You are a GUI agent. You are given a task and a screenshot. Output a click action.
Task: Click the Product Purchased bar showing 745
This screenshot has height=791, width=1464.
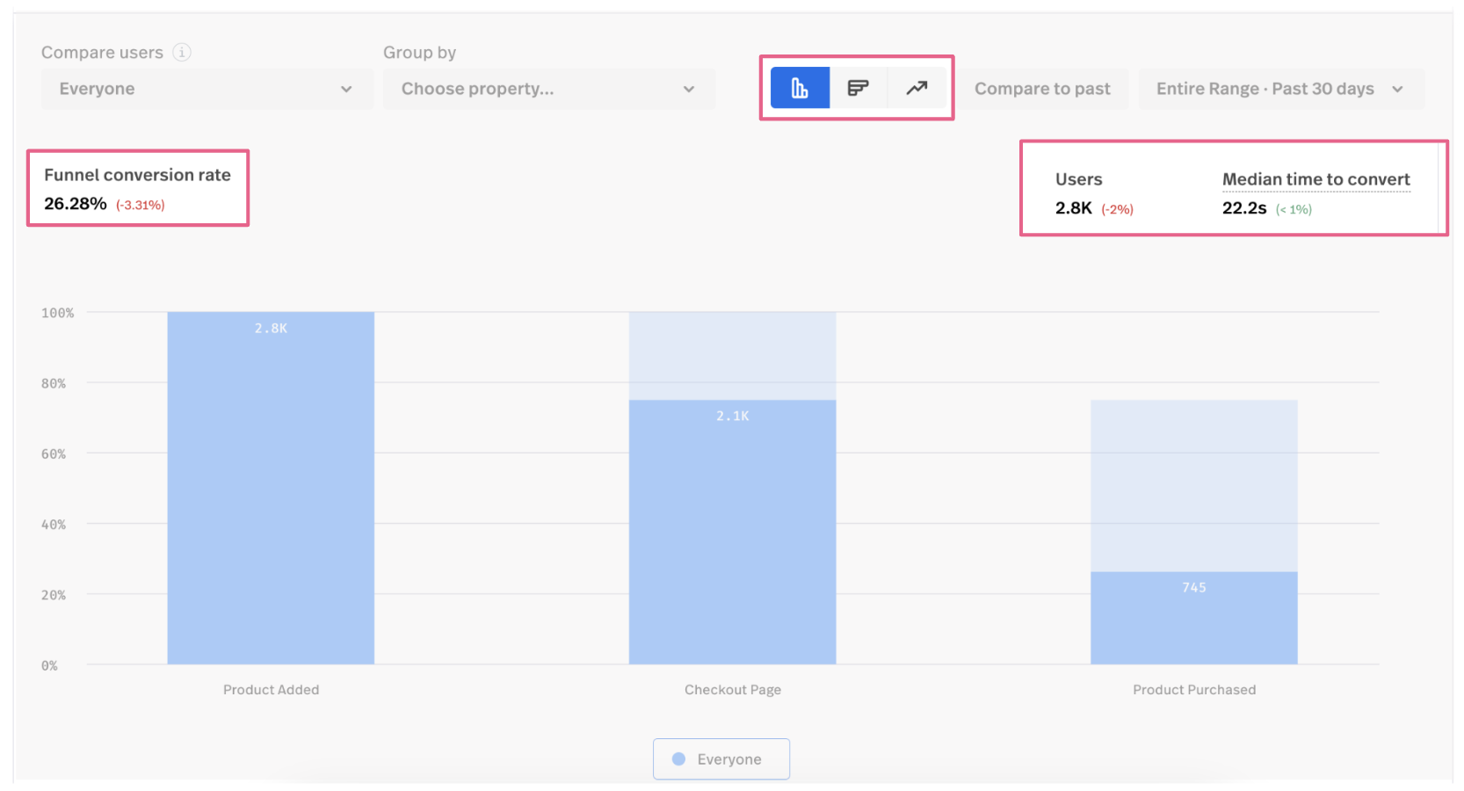pyautogui.click(x=1193, y=618)
